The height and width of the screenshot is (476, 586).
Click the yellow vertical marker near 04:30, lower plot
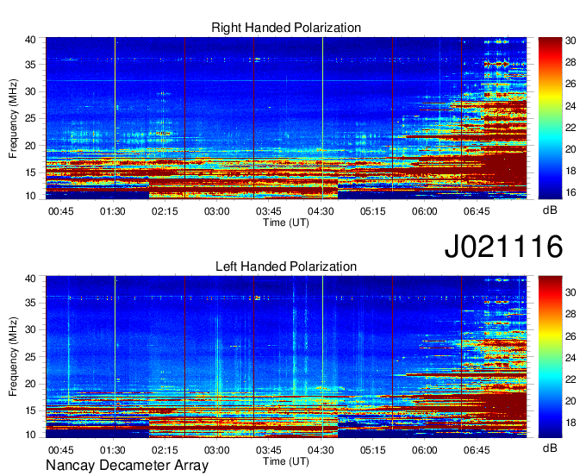point(323,357)
